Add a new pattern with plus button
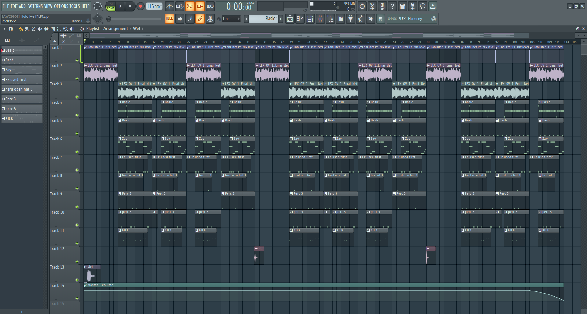Image resolution: width=587 pixels, height=314 pixels. pyautogui.click(x=280, y=19)
